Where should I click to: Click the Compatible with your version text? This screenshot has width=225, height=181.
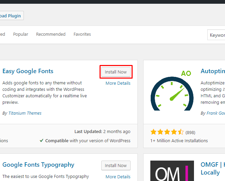pos(88,141)
